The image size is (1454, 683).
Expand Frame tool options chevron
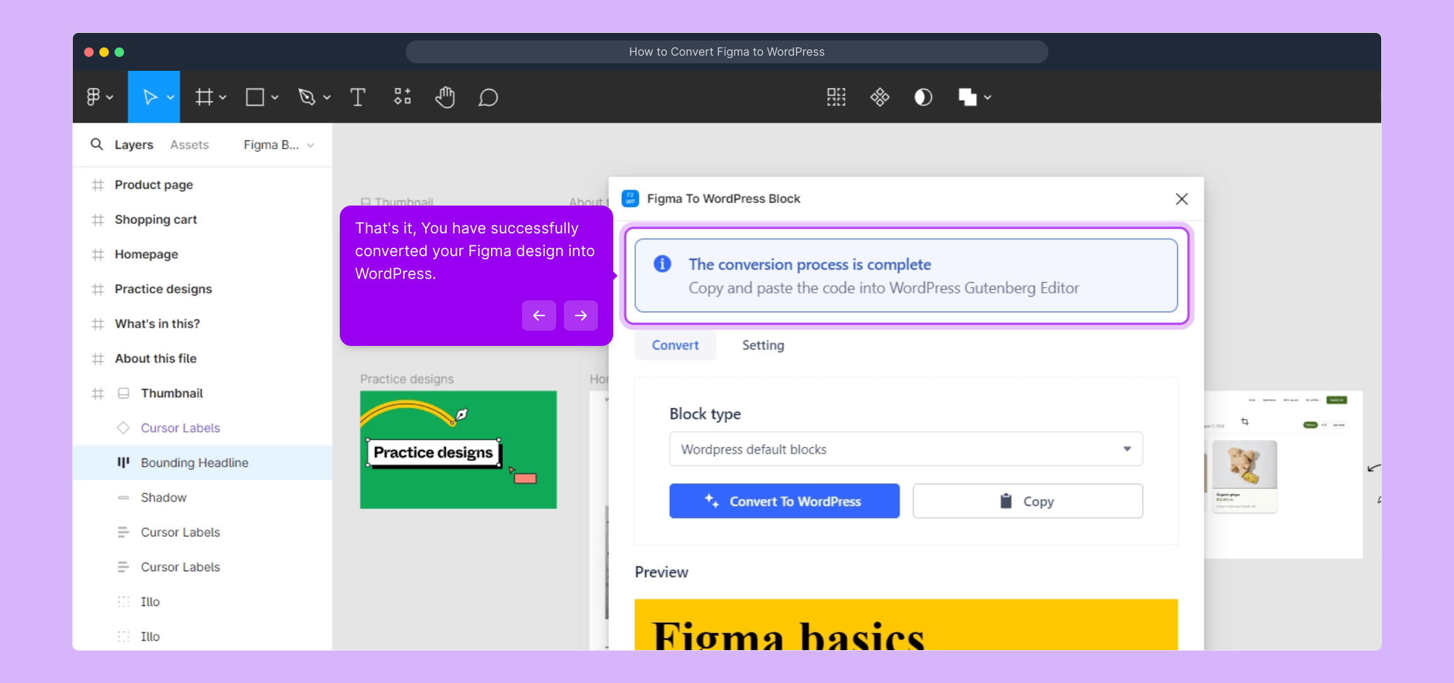[223, 97]
